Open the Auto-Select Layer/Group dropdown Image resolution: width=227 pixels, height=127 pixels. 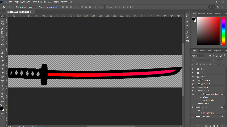coord(32,7)
